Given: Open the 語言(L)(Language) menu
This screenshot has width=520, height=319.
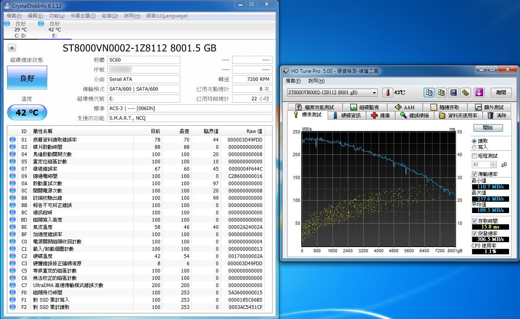Looking at the screenshot, I should pyautogui.click(x=167, y=16).
